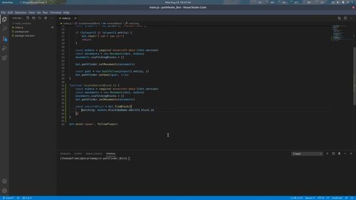Click the Ln, Col cursor position indicator
Image resolution: width=356 pixels, height=200 pixels.
pos(296,198)
